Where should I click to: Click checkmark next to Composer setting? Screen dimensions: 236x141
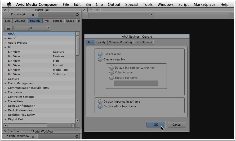click(5, 92)
